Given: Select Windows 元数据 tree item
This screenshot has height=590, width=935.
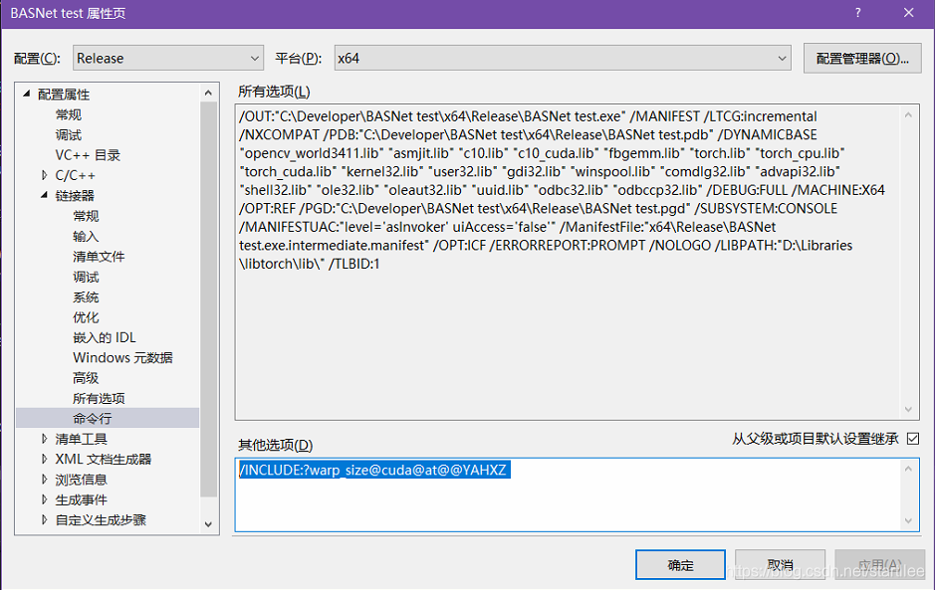Looking at the screenshot, I should (x=122, y=357).
